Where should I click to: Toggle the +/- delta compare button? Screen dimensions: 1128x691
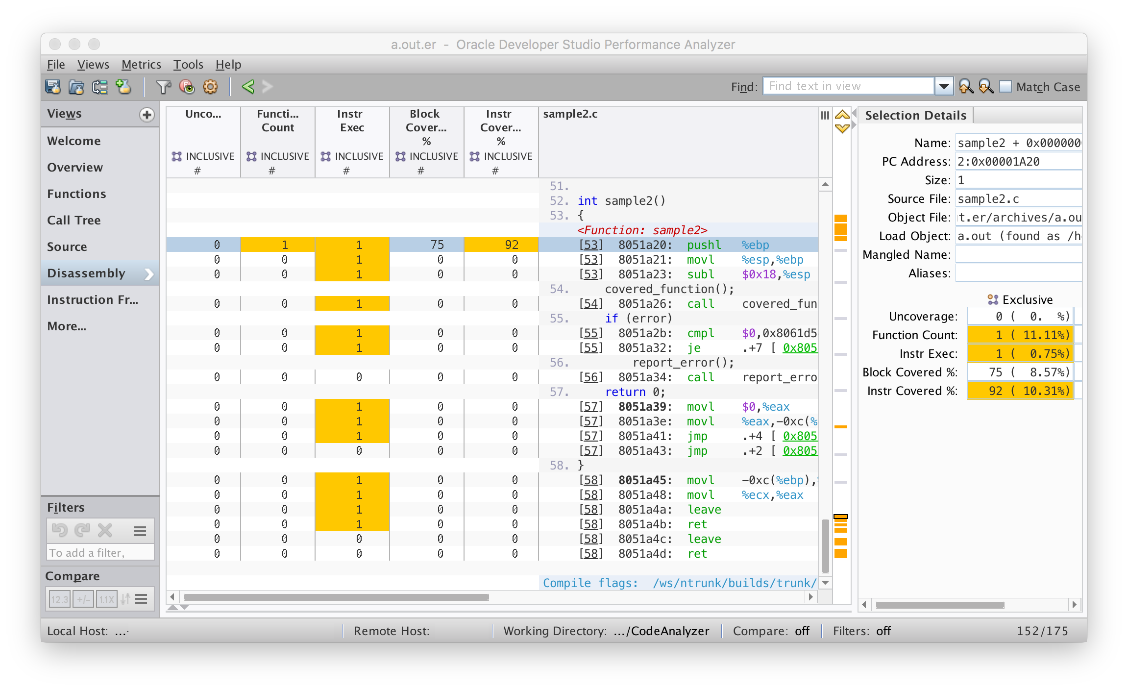83,599
